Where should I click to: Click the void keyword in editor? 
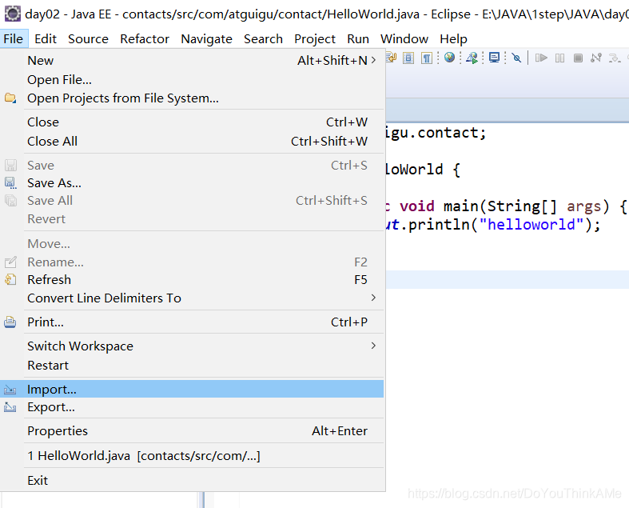point(416,206)
